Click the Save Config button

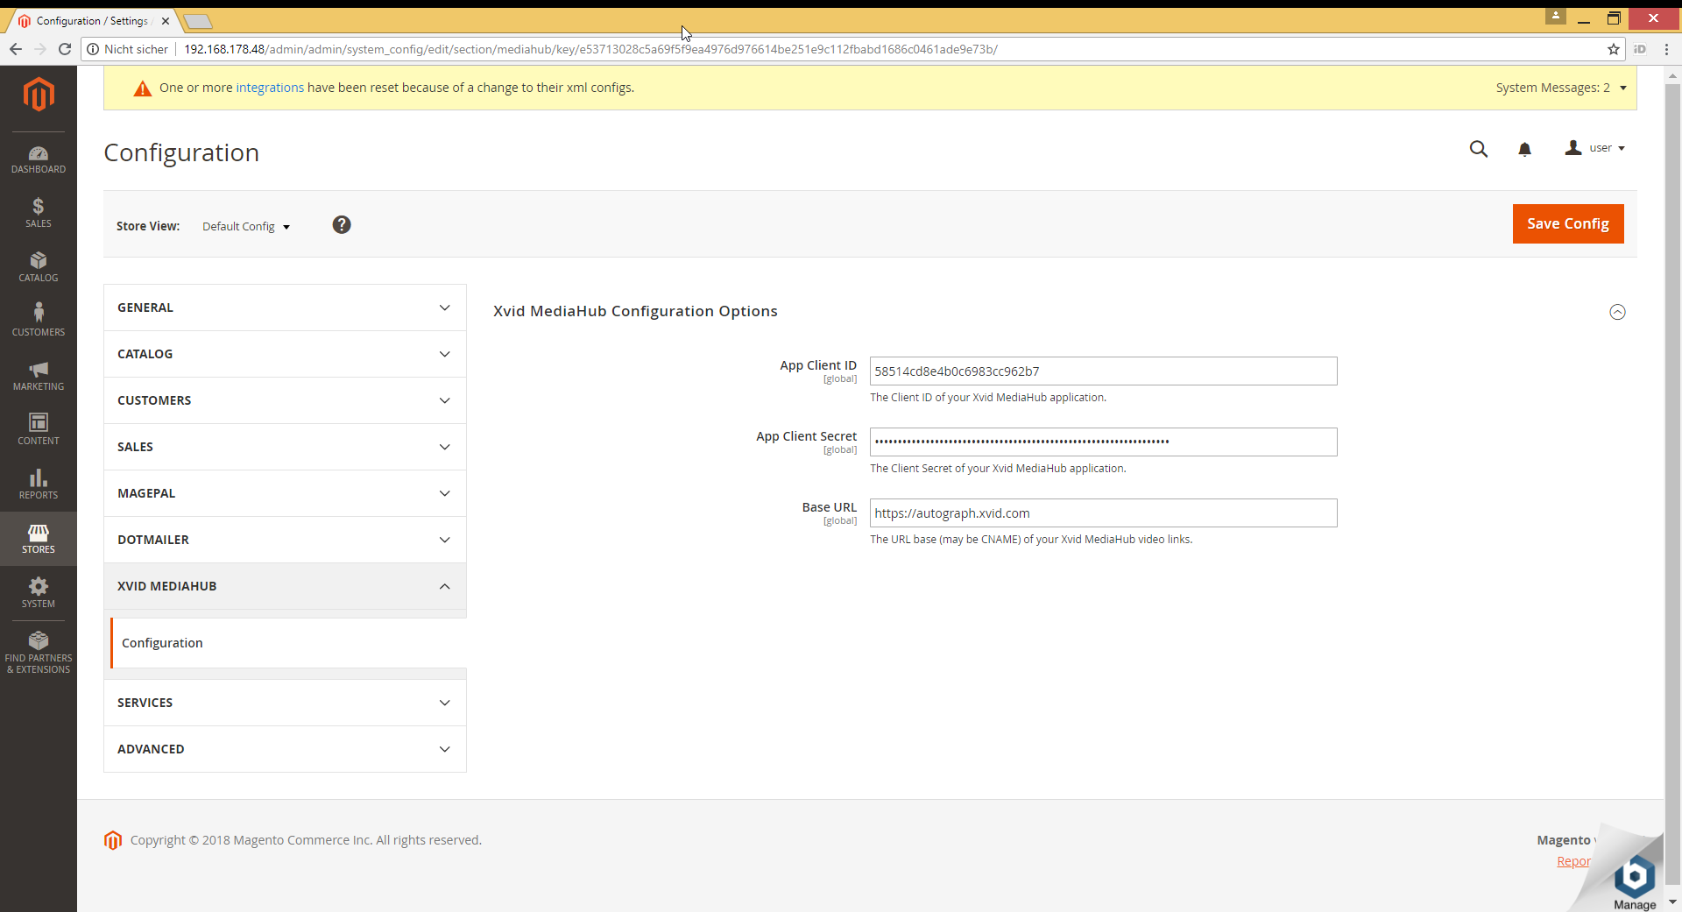click(1567, 223)
